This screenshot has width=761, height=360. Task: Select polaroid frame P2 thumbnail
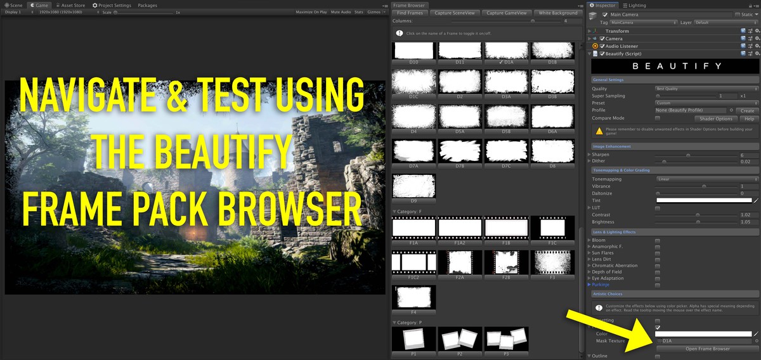[x=460, y=339]
